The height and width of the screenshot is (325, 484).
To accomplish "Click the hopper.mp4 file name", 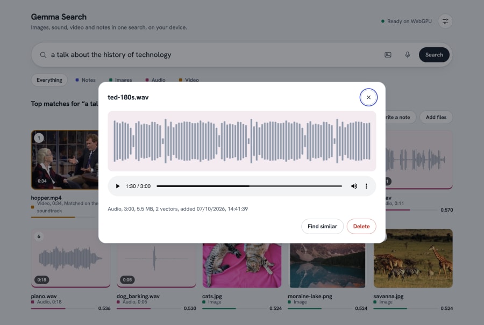I will pyautogui.click(x=46, y=198).
